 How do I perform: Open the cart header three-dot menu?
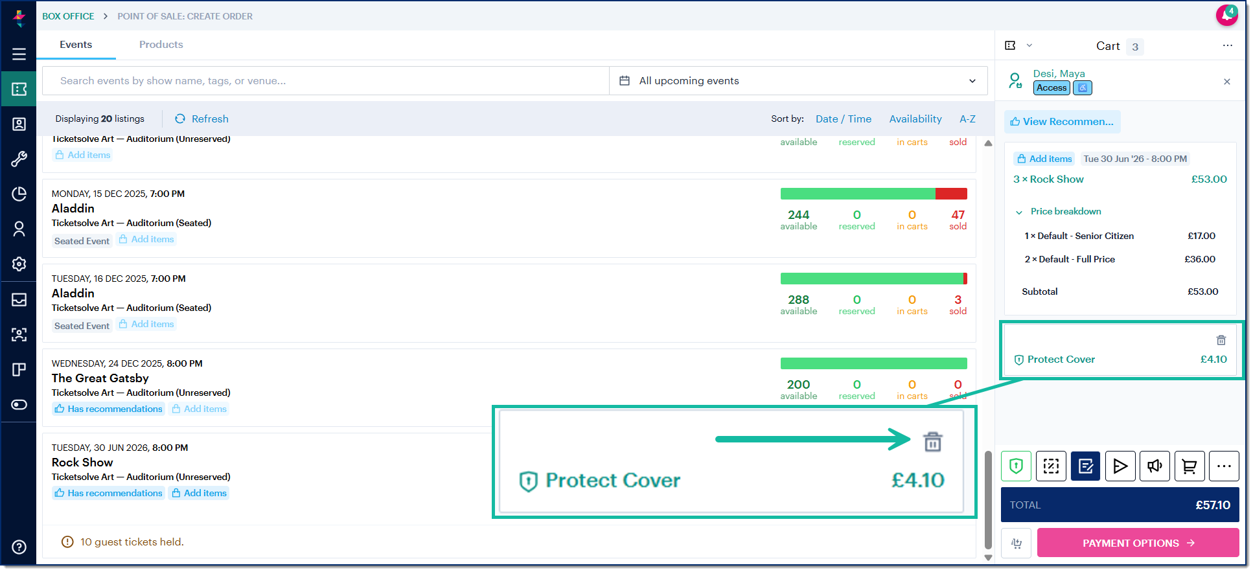tap(1227, 45)
